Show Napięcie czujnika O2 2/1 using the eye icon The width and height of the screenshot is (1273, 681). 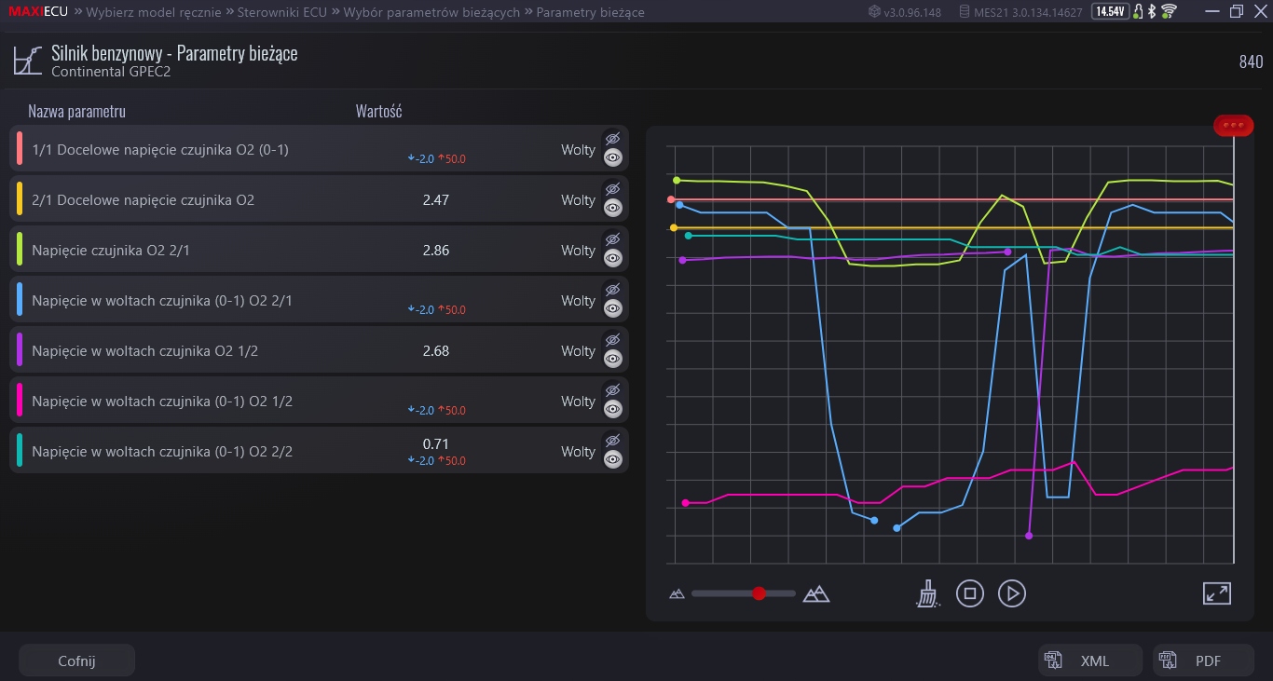[612, 258]
